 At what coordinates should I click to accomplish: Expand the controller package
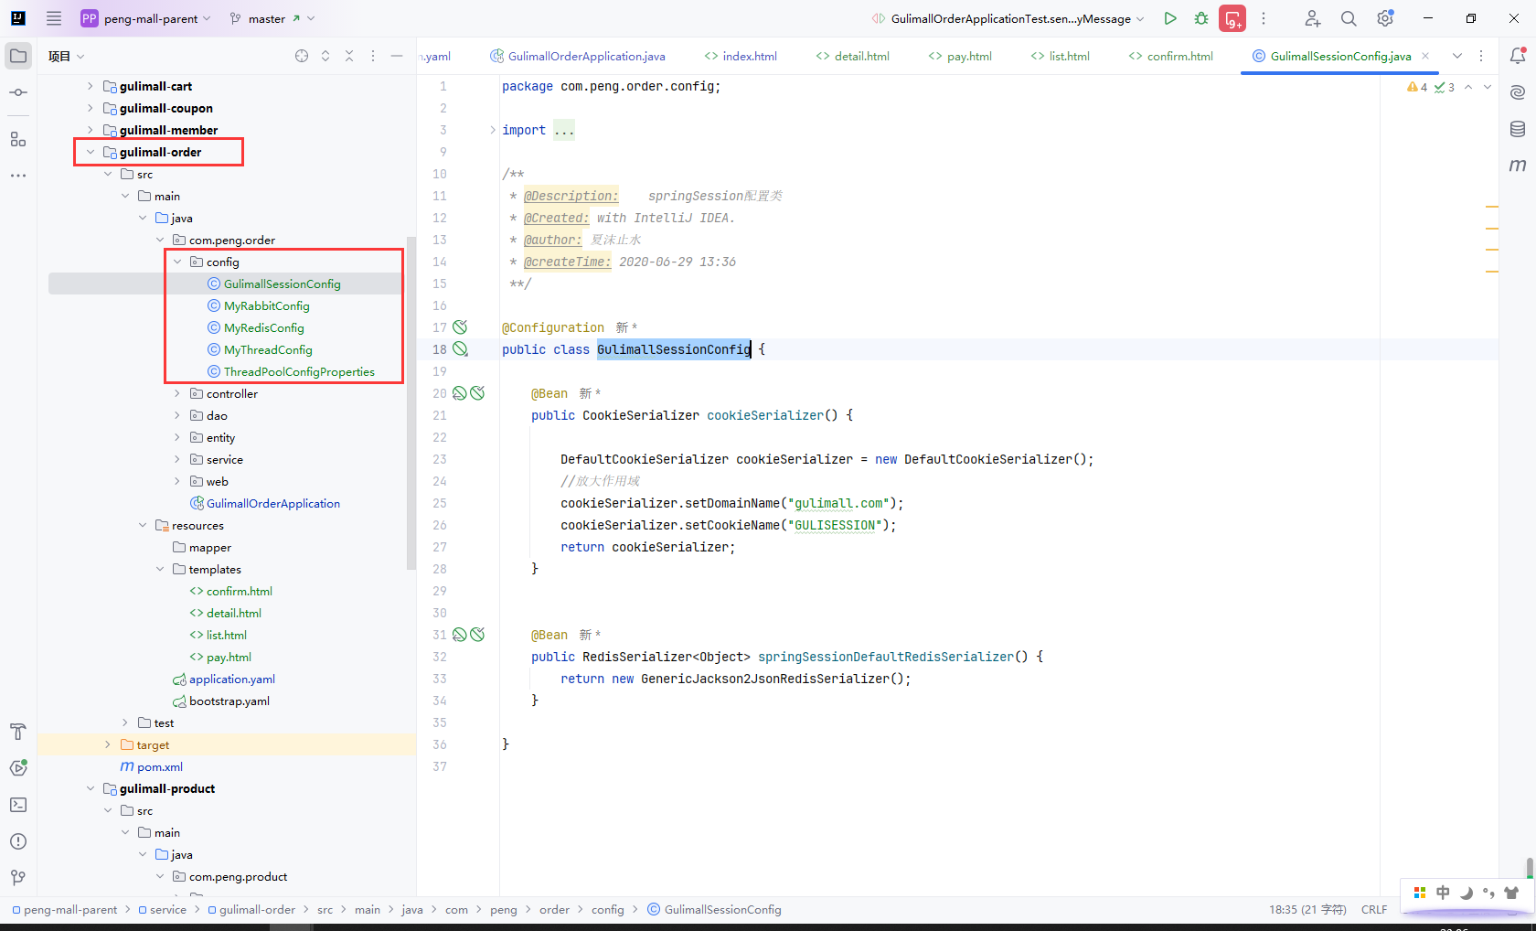177,393
